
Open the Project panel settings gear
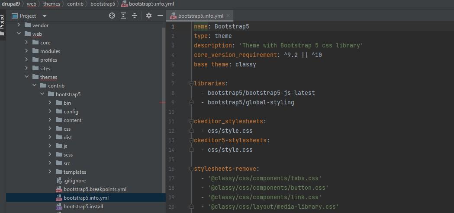coord(149,16)
